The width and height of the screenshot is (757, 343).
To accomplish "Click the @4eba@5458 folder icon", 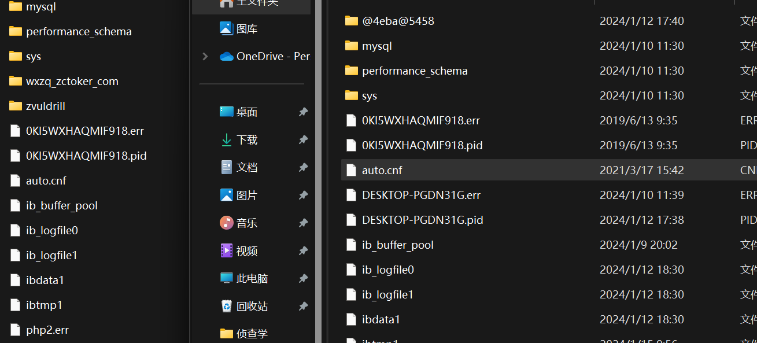I will pos(352,21).
